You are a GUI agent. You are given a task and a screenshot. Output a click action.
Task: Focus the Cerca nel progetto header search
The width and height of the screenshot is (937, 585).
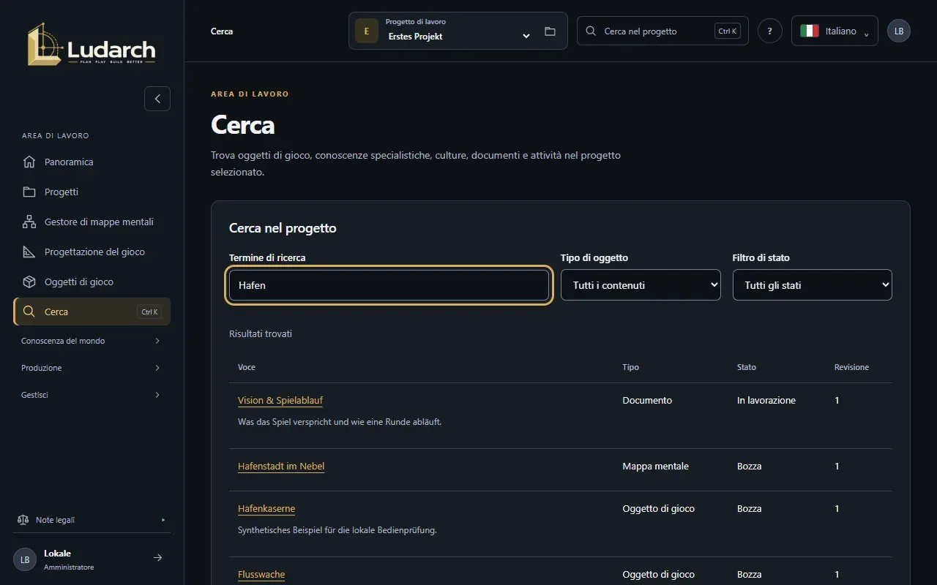pyautogui.click(x=662, y=31)
